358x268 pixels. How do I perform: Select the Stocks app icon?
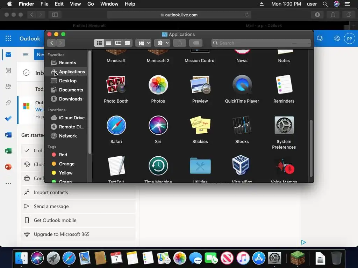tap(242, 125)
